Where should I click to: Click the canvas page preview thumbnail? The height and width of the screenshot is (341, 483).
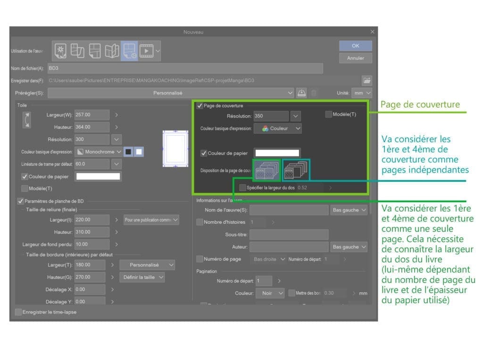pos(175,149)
